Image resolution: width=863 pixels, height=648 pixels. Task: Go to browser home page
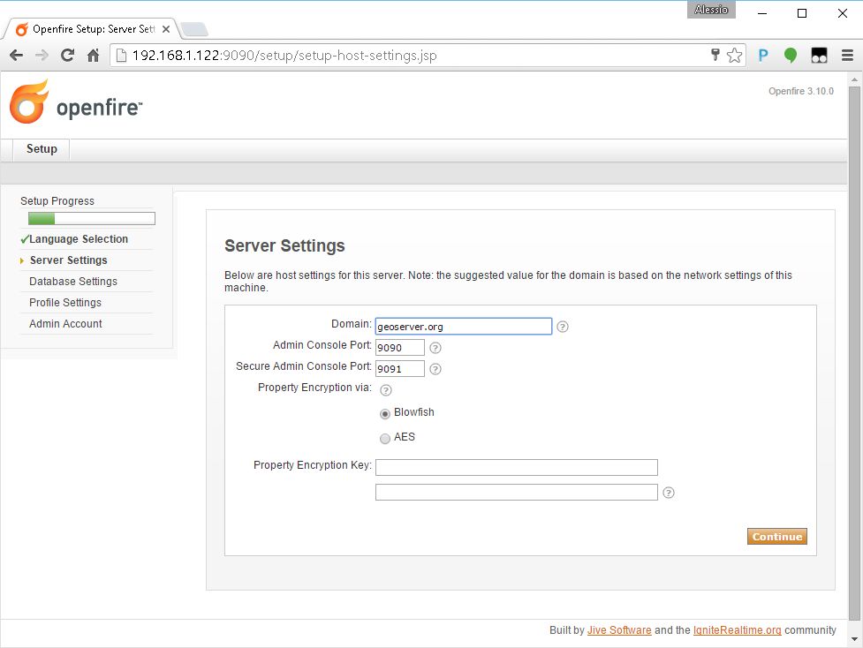[x=93, y=56]
